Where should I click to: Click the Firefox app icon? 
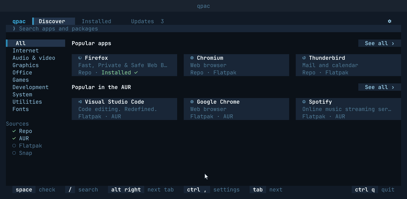tap(80, 58)
